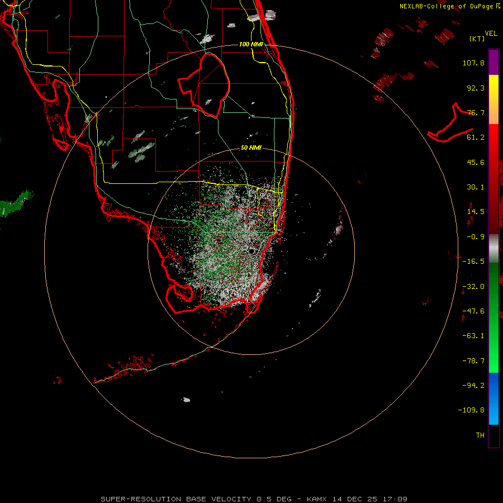Select the -63.1 velocity scale value
Image resolution: width=503 pixels, height=503 pixels.
[x=473, y=336]
